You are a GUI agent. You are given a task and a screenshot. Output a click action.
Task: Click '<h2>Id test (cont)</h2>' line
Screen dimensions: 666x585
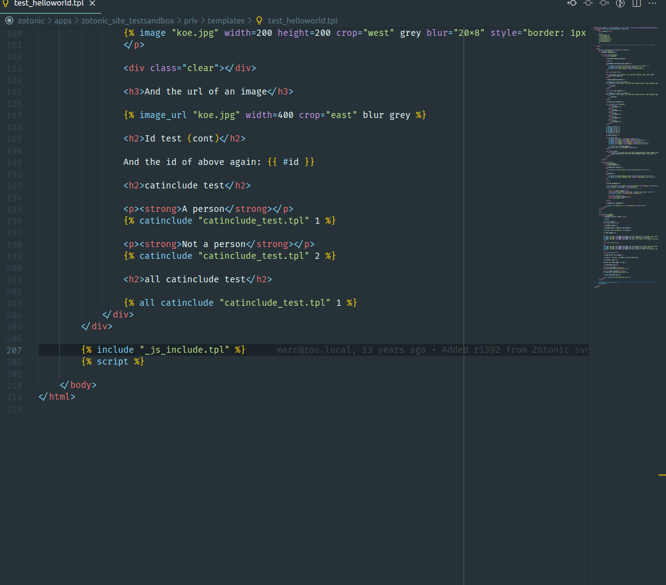coord(185,138)
